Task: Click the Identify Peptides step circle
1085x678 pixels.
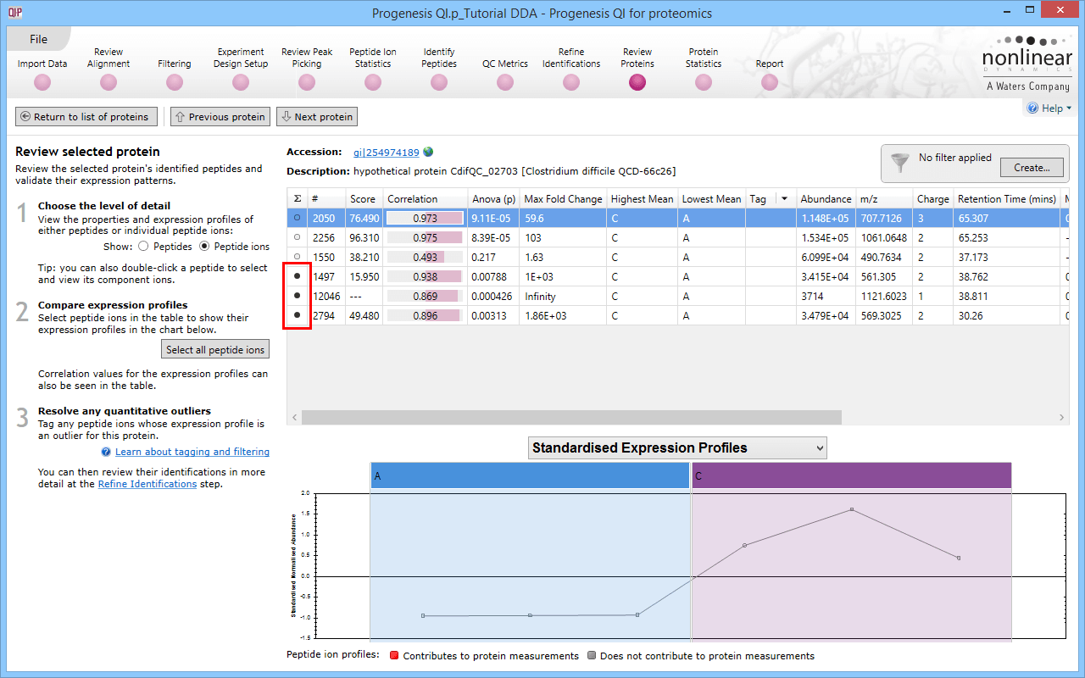Action: coord(439,82)
